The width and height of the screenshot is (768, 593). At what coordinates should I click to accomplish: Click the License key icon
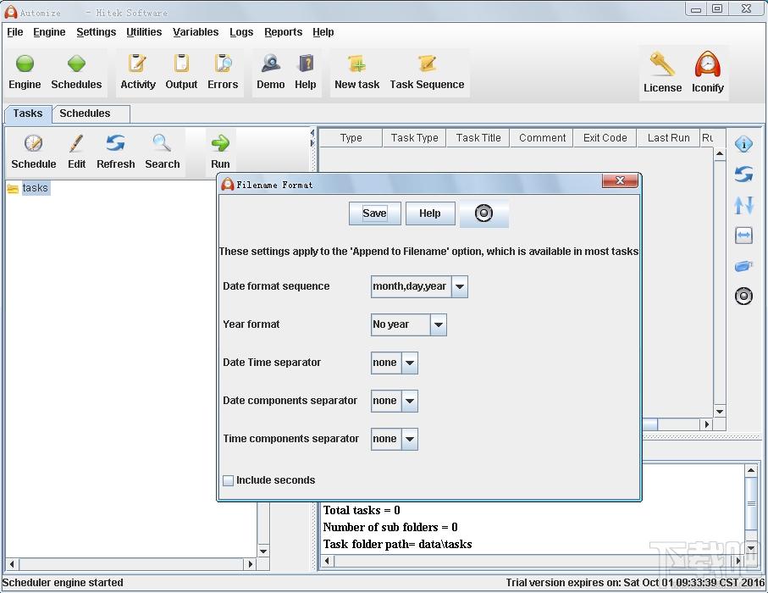(662, 64)
